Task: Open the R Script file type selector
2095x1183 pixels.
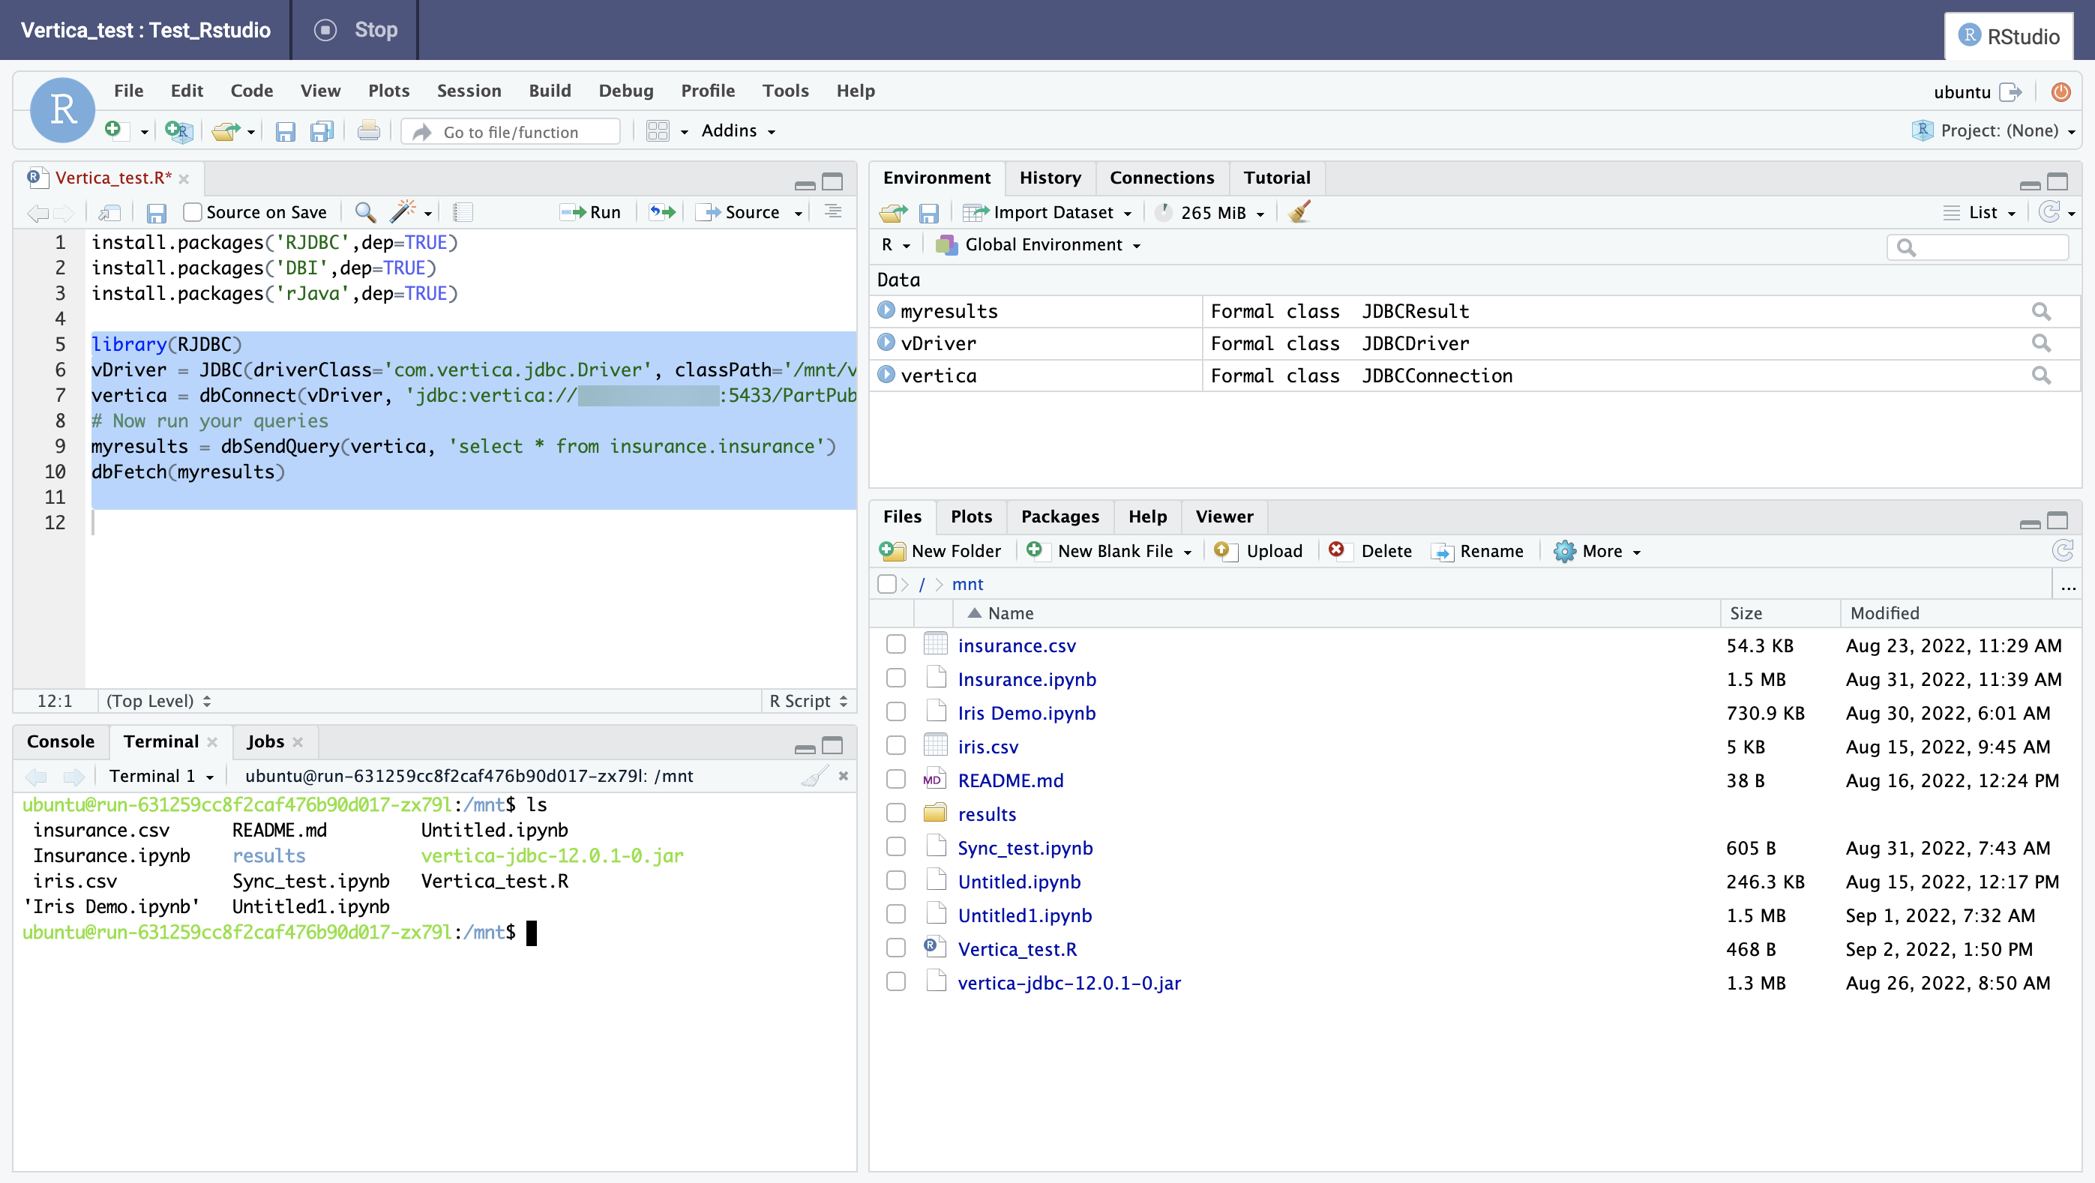Action: point(808,701)
